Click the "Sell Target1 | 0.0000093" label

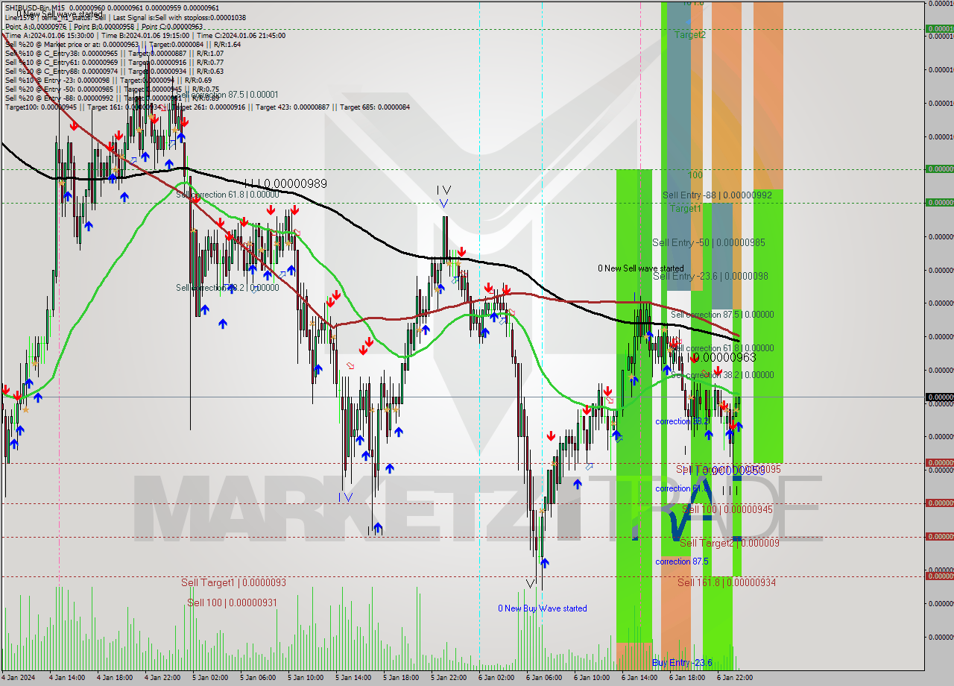[233, 582]
